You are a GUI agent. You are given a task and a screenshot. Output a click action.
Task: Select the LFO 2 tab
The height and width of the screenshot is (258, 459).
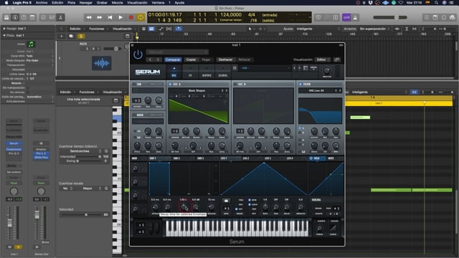[252, 158]
